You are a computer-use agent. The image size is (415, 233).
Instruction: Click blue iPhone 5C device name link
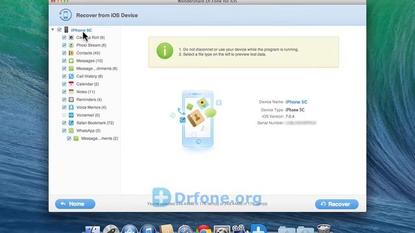pyautogui.click(x=296, y=102)
